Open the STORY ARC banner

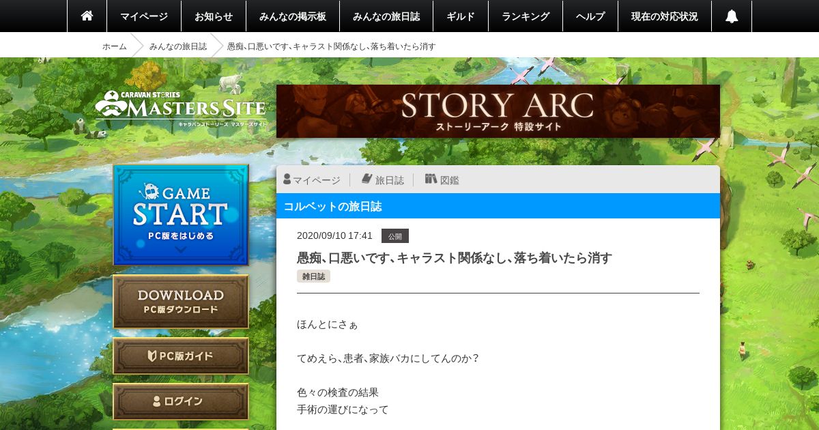(x=498, y=111)
